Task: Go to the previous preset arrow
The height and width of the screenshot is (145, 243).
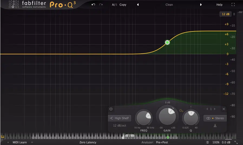Action: (138, 5)
